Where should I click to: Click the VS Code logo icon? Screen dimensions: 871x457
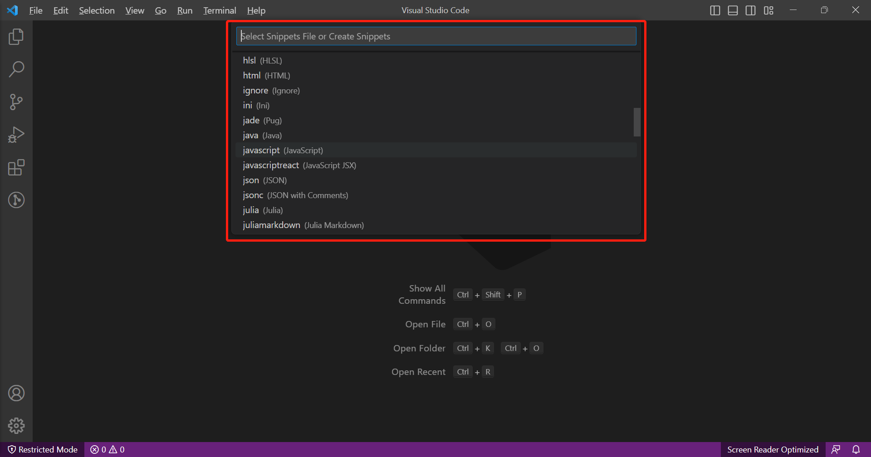(x=13, y=10)
